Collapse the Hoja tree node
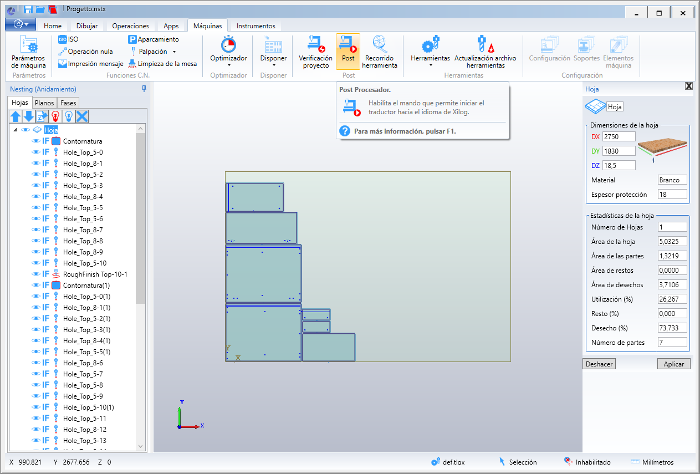The height and width of the screenshot is (474, 700). (14, 130)
